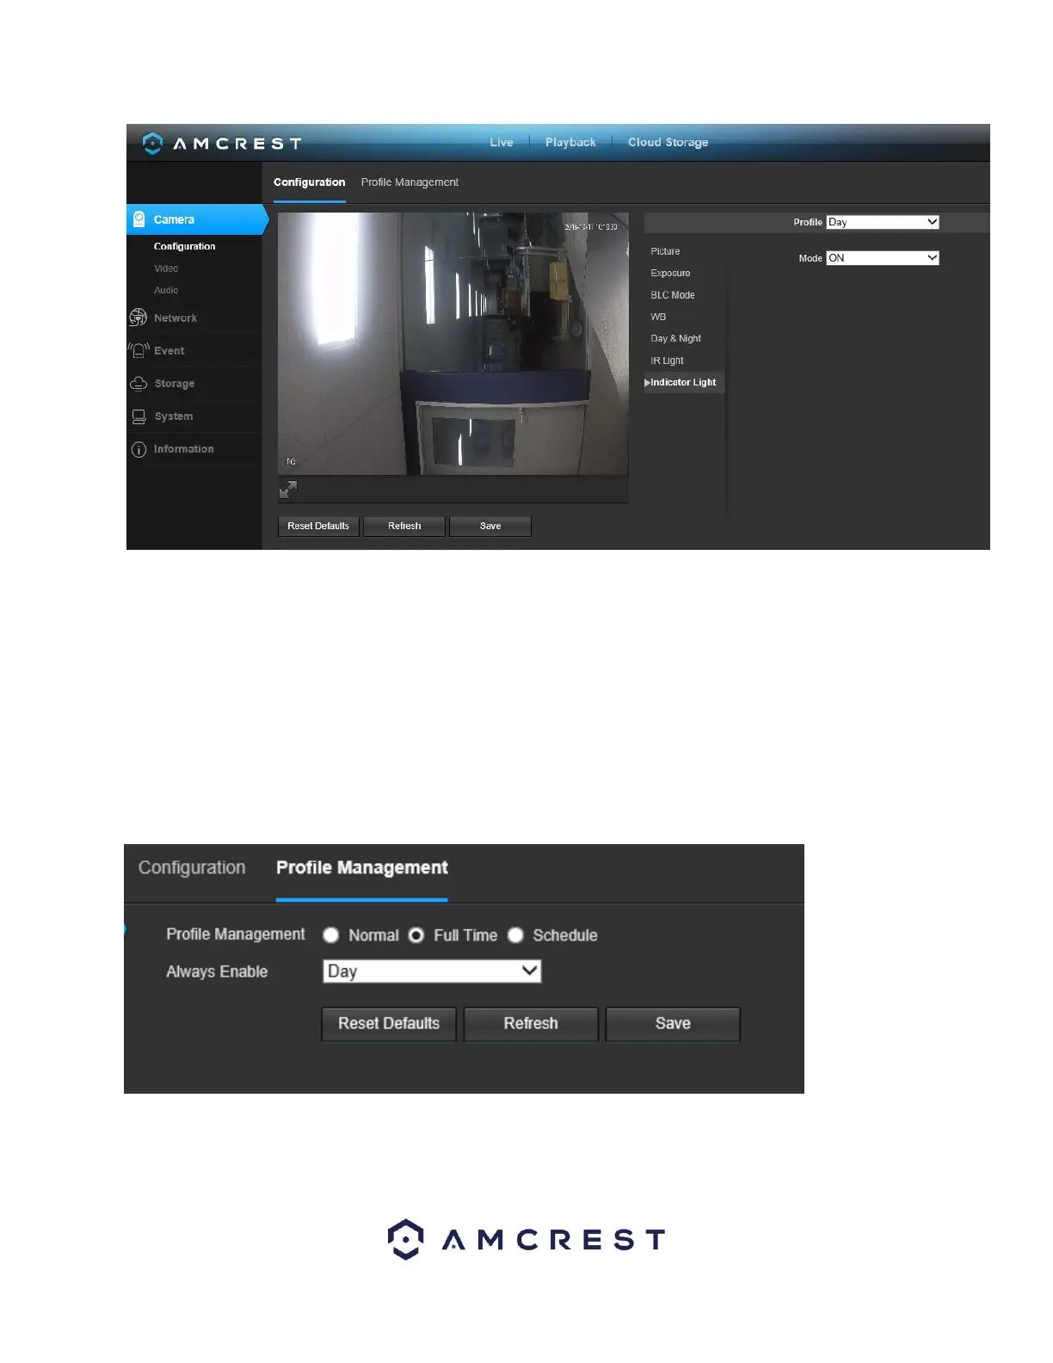Click the Event alarm icon

click(x=139, y=350)
